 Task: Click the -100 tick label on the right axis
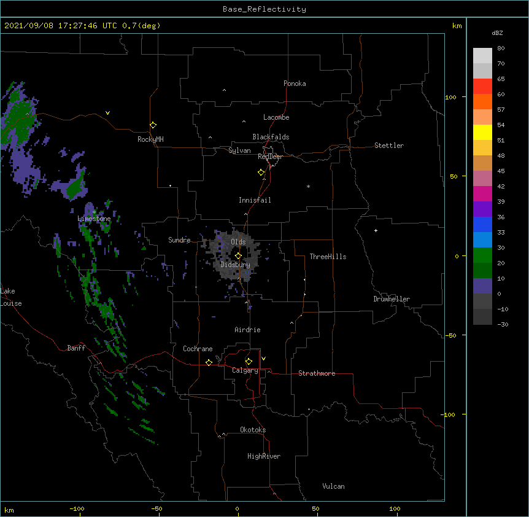[449, 414]
